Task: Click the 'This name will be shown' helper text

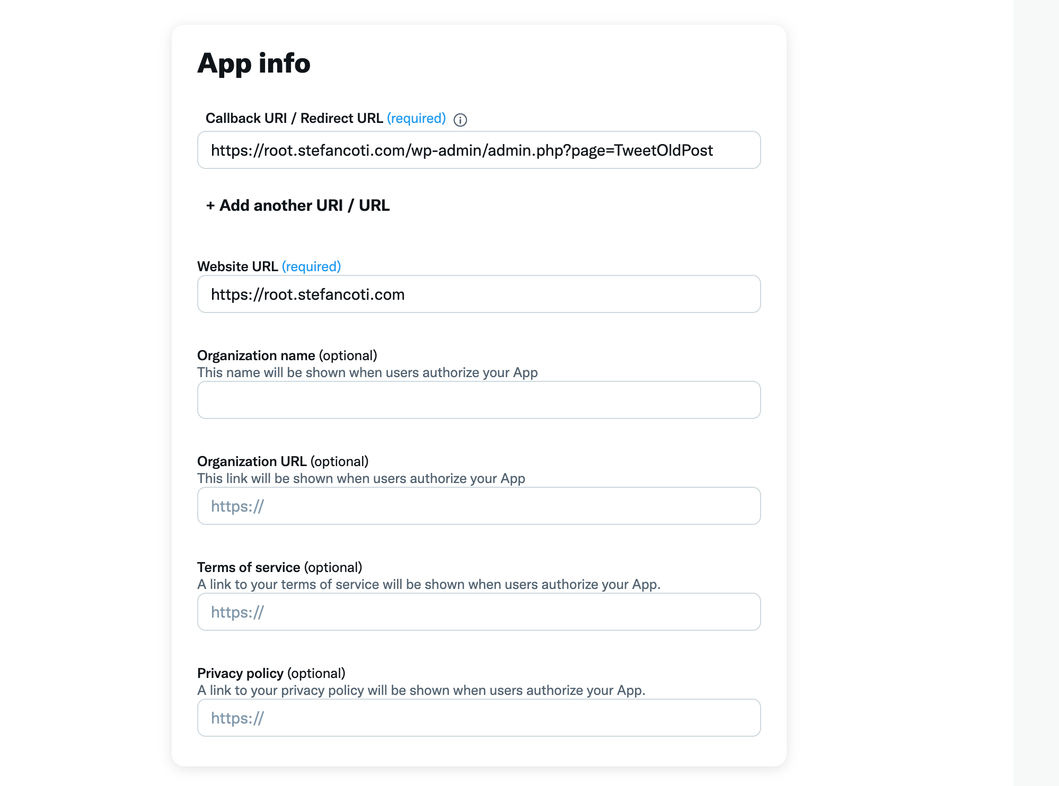Action: [x=367, y=372]
